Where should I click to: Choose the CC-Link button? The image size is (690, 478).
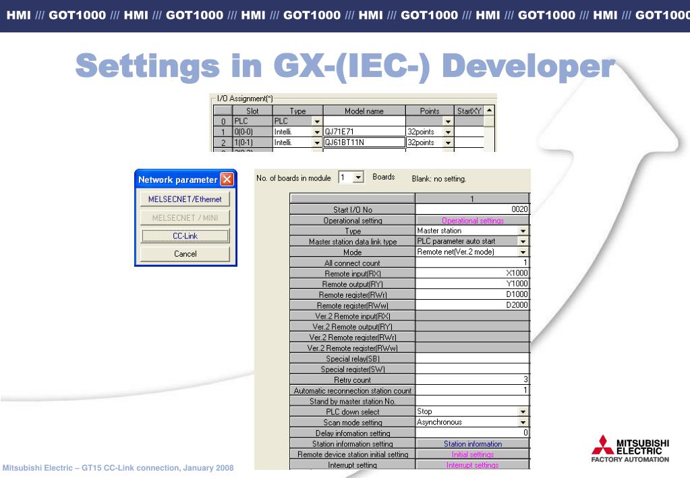[x=185, y=236]
